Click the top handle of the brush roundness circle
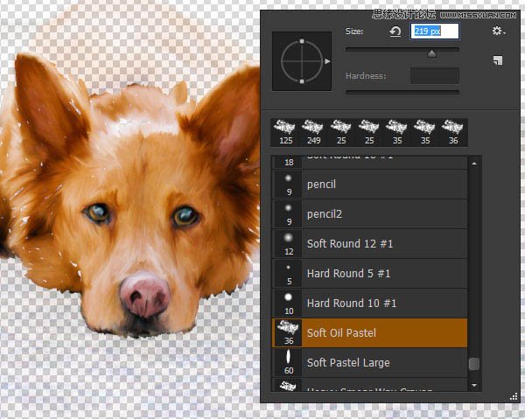This screenshot has height=419, width=525. (x=302, y=41)
